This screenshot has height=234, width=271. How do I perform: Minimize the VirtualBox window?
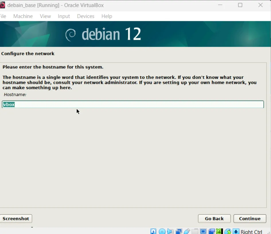(x=220, y=5)
